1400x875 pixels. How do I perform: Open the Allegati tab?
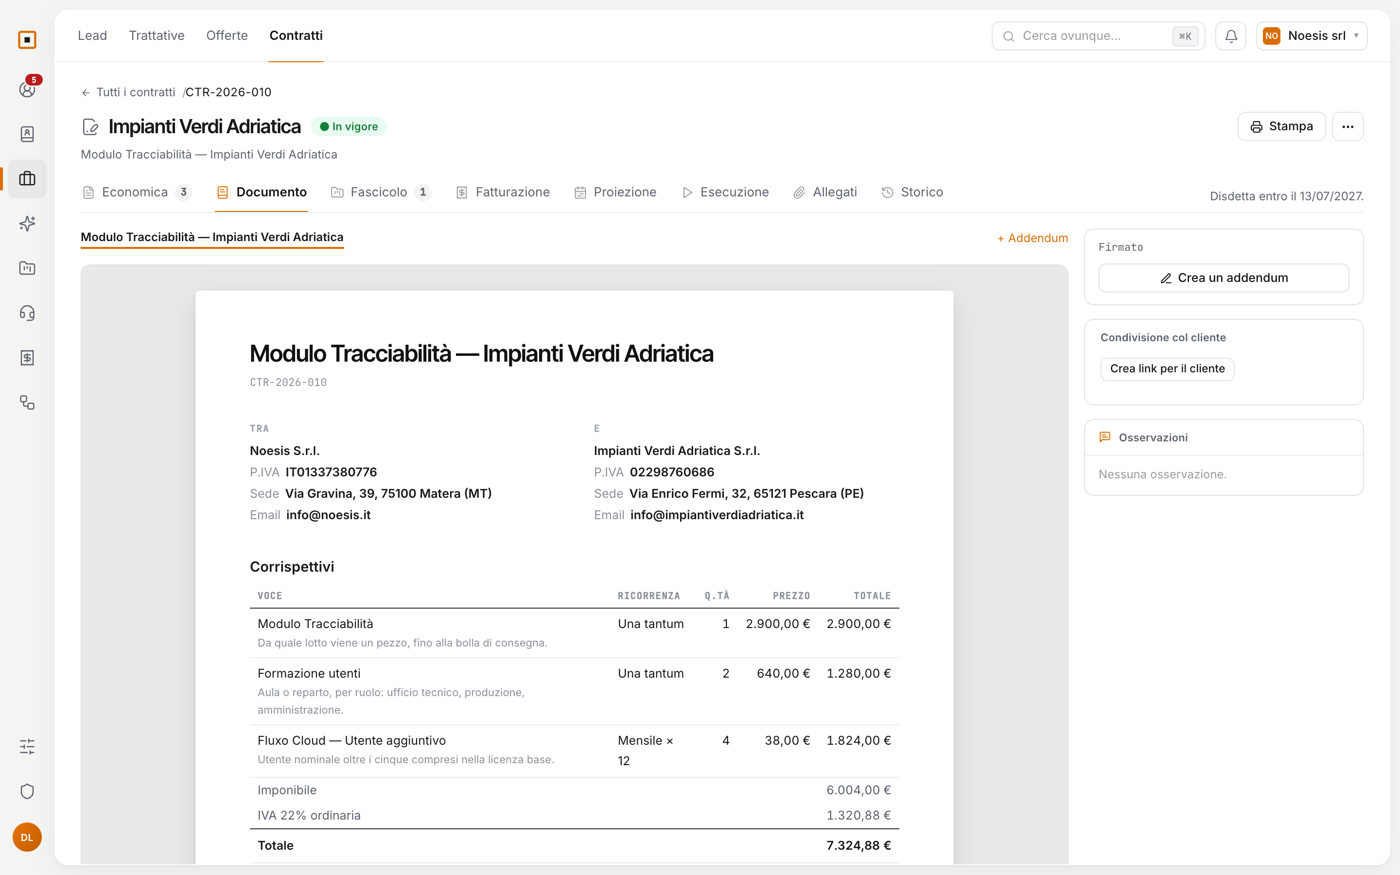[825, 192]
